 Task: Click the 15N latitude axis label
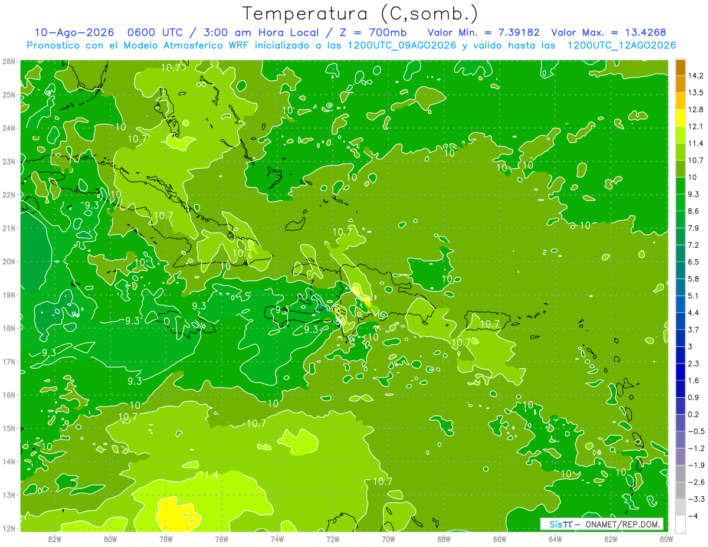pyautogui.click(x=8, y=428)
